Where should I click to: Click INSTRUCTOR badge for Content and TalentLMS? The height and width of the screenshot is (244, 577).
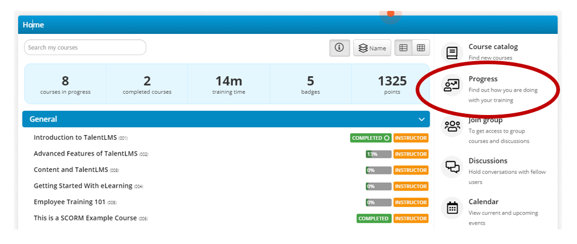click(x=411, y=170)
